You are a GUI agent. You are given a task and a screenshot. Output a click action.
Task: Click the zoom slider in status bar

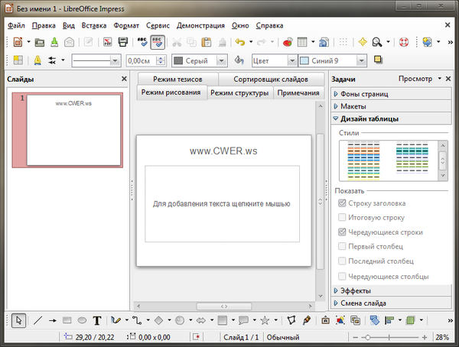click(x=367, y=337)
